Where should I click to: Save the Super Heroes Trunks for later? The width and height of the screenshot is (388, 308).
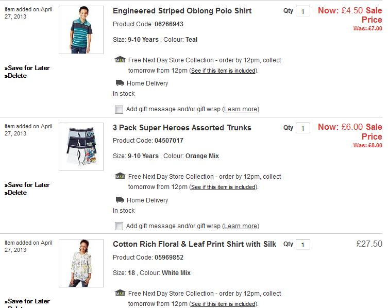click(x=29, y=185)
